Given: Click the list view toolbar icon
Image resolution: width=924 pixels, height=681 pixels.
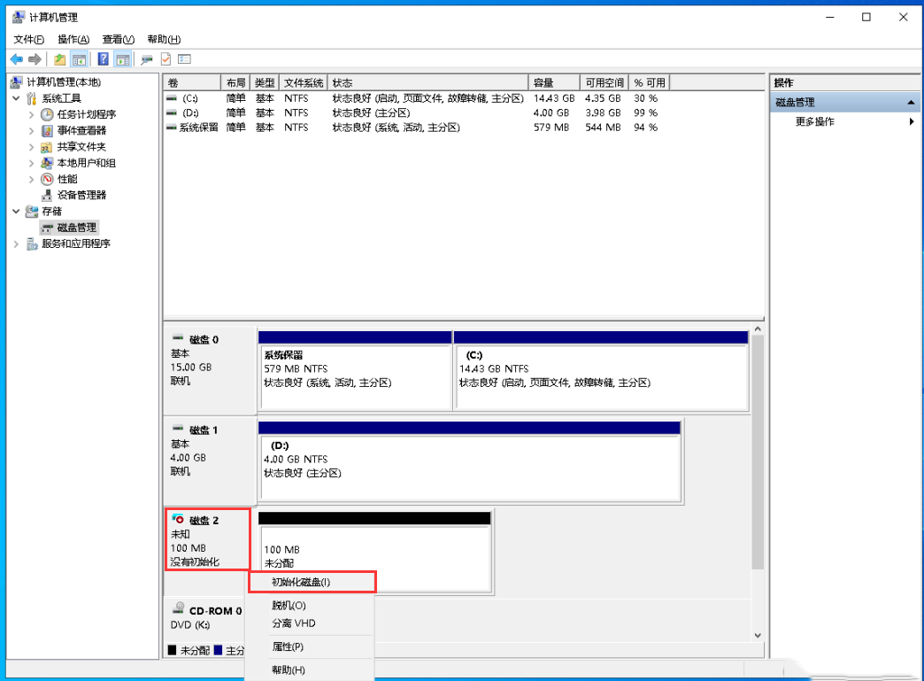Looking at the screenshot, I should click(184, 59).
